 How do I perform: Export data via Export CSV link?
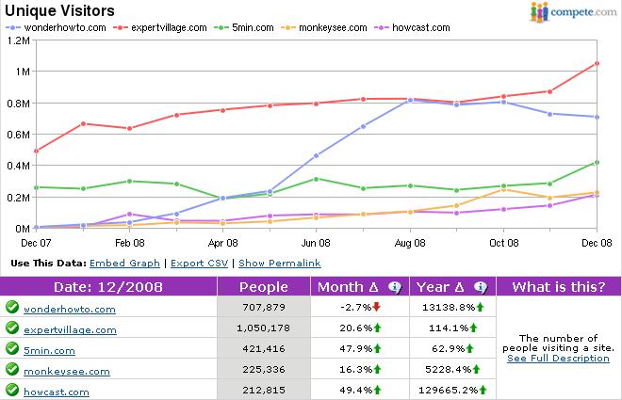pos(201,263)
